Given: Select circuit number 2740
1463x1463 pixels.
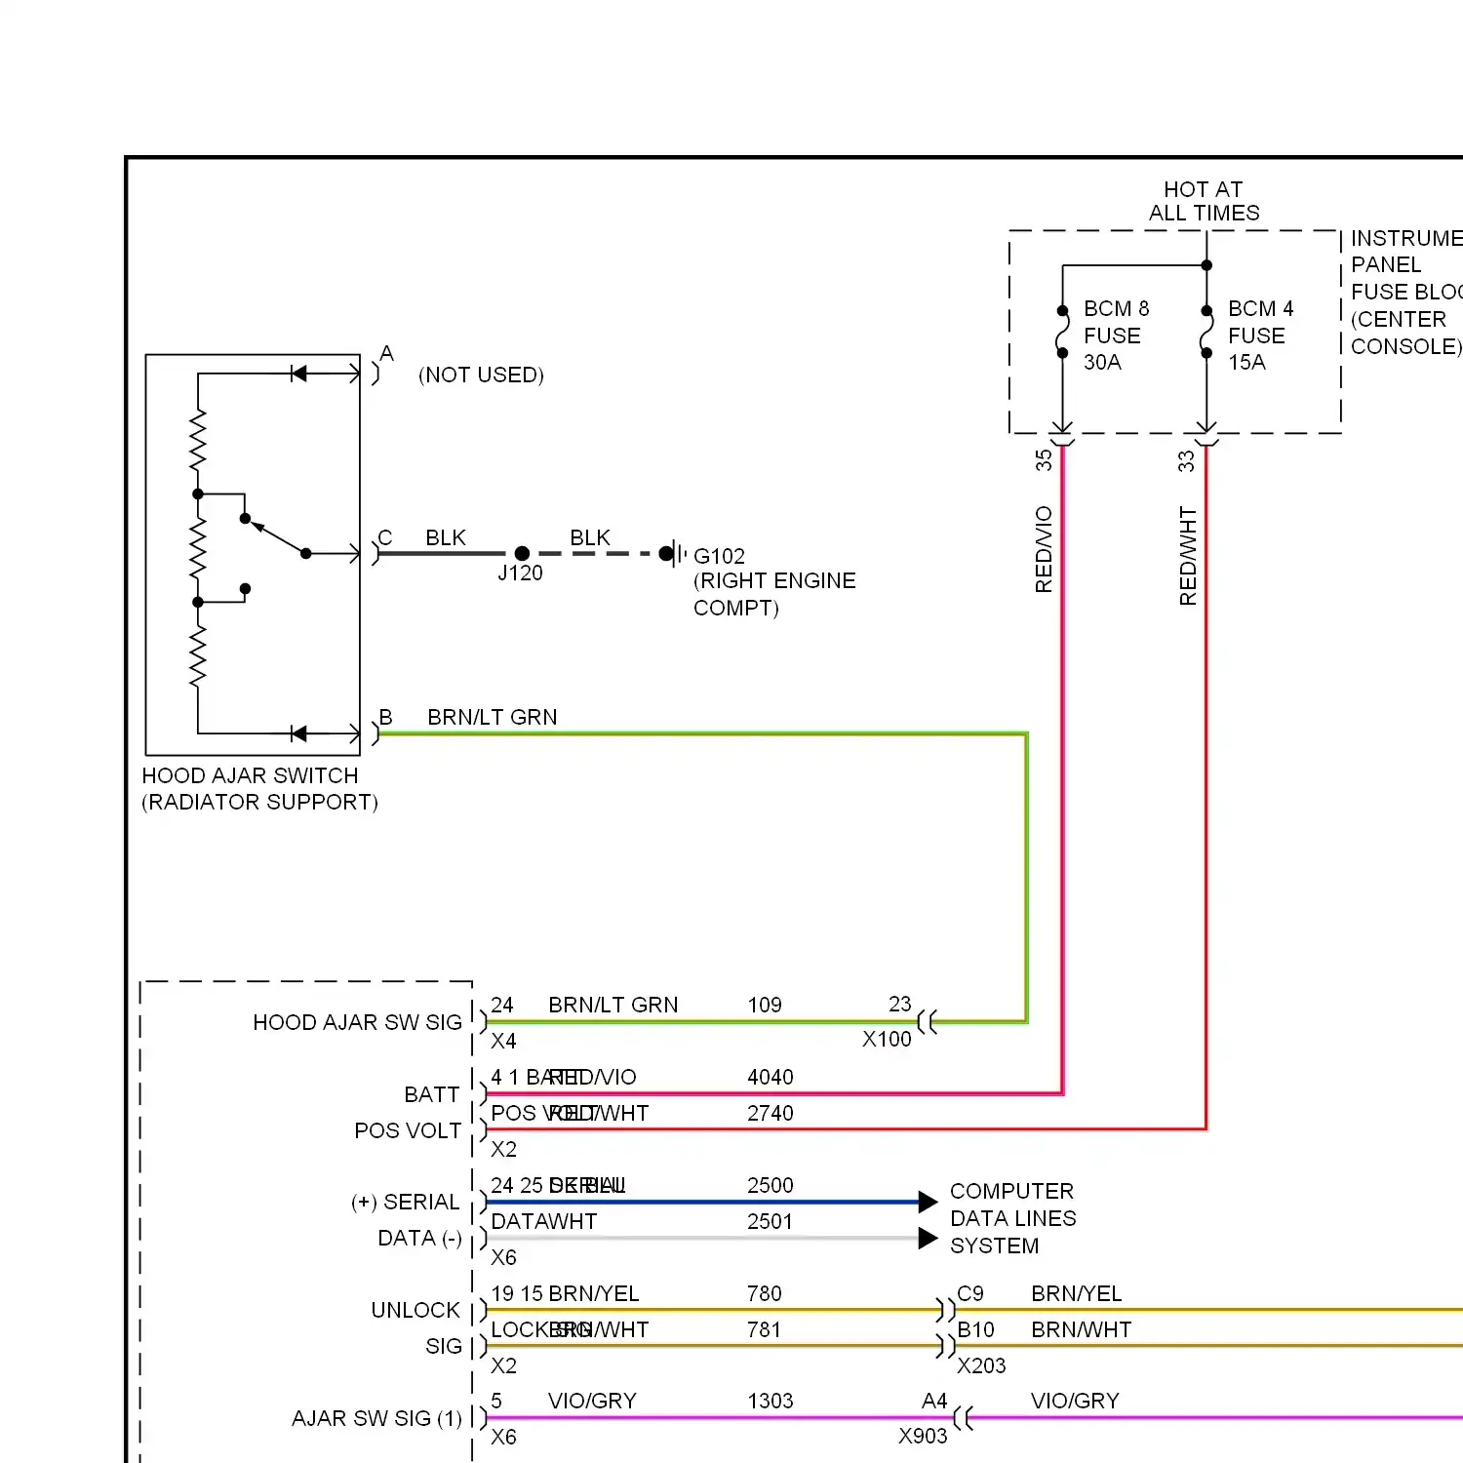Looking at the screenshot, I should (x=771, y=1113).
